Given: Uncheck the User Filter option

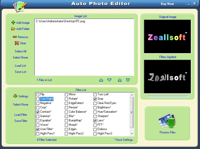Looking at the screenshot, I should click(x=38, y=129).
